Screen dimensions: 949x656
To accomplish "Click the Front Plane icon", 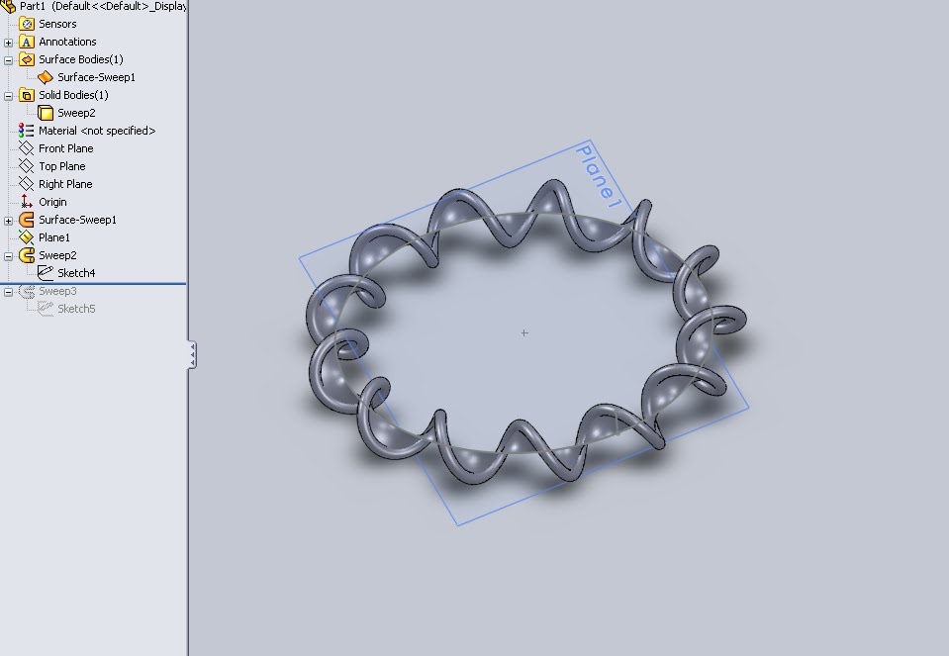I will tap(26, 148).
